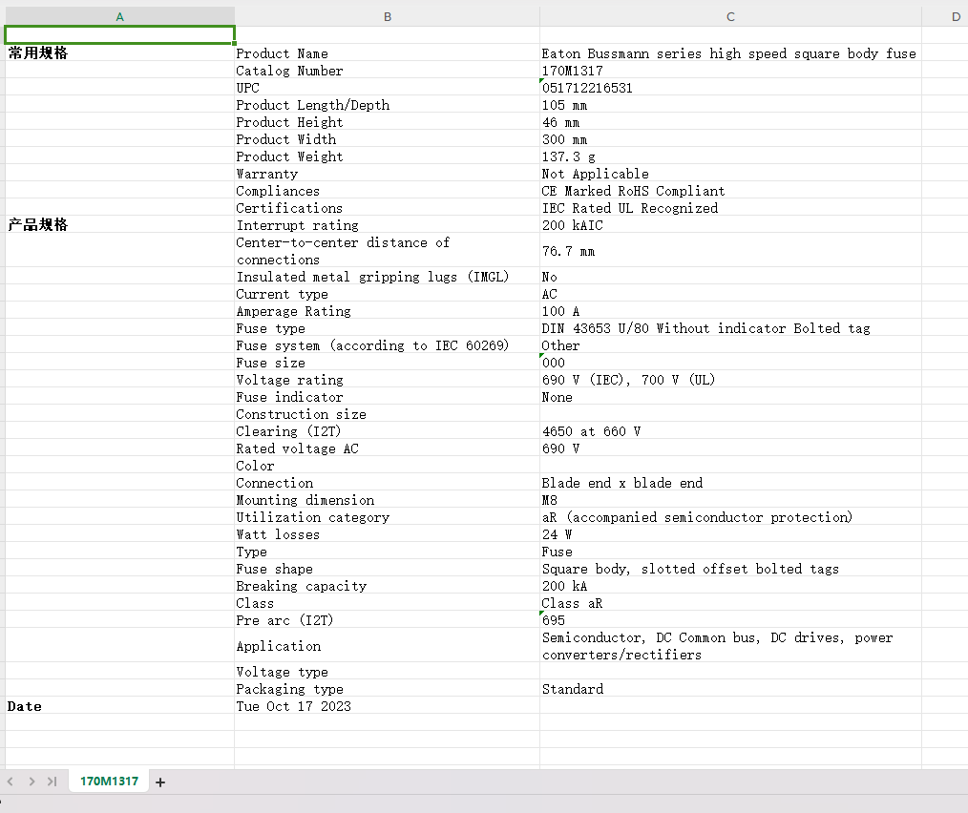Select the 产品规格 cell
The height and width of the screenshot is (813, 968).
119,224
